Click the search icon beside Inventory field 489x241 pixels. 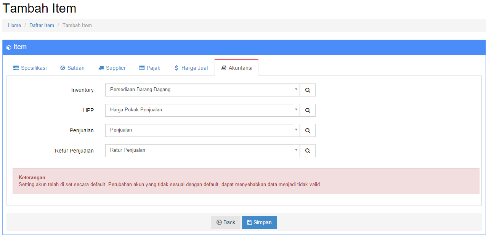[x=308, y=90]
